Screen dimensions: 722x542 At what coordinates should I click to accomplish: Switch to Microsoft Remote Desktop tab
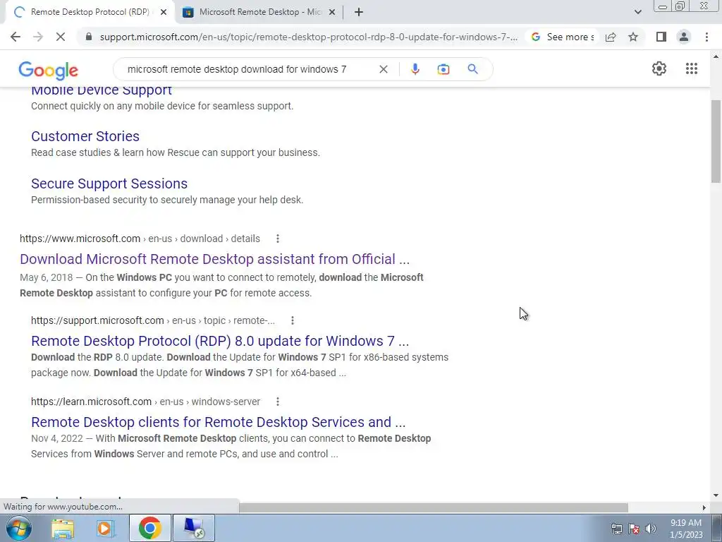260,12
